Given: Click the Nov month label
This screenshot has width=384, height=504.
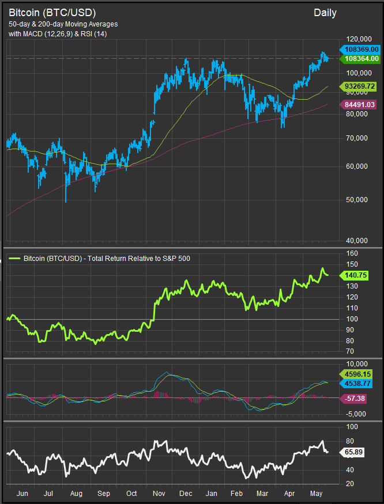Looking at the screenshot, I should click(159, 493).
